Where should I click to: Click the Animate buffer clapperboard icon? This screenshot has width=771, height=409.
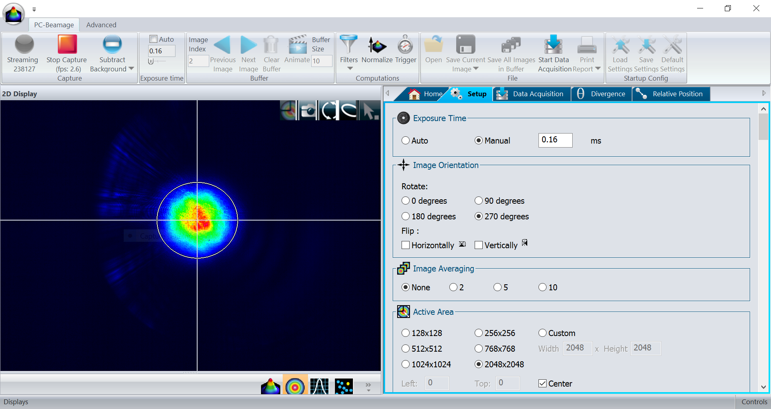(297, 45)
